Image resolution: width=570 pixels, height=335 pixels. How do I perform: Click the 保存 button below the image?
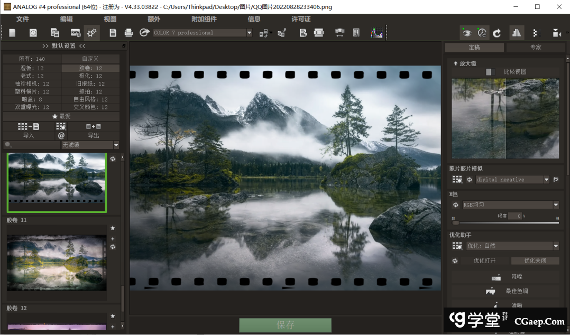(x=285, y=325)
